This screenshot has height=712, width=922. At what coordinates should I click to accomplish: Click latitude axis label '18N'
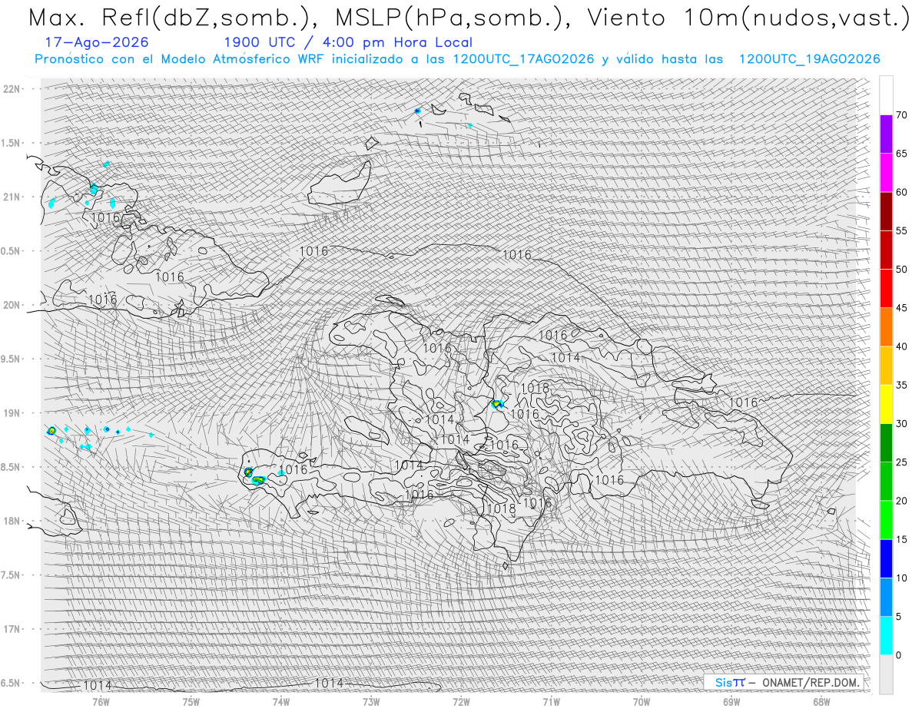(x=12, y=521)
